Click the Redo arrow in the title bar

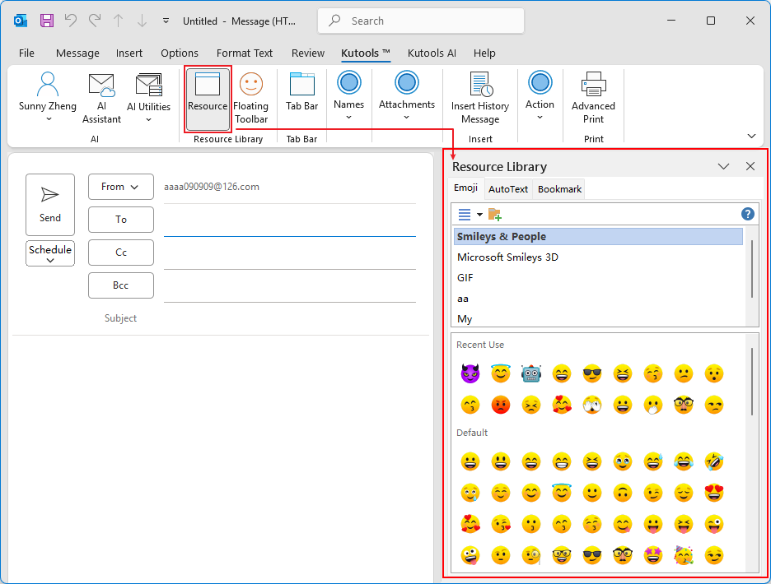point(95,21)
